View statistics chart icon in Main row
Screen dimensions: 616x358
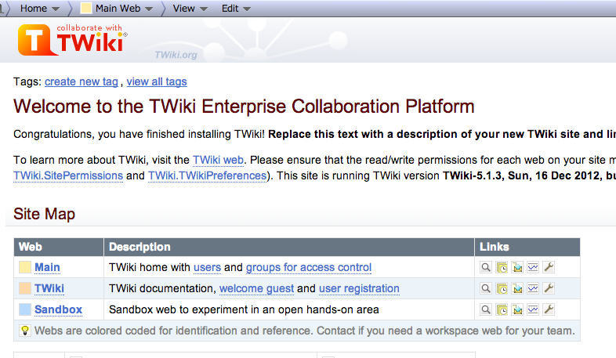coord(533,267)
